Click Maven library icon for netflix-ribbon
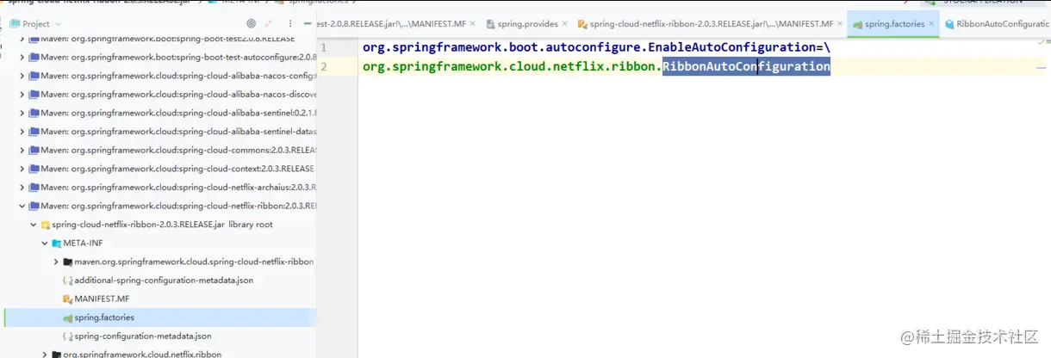Screen dimensions: 1051x358 coord(34,206)
